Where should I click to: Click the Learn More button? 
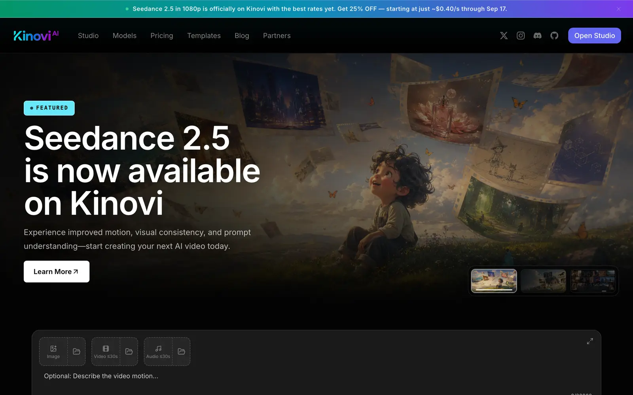coord(57,271)
